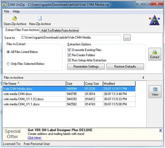Uncheck Overwrite Existing Files

(x=69, y=50)
